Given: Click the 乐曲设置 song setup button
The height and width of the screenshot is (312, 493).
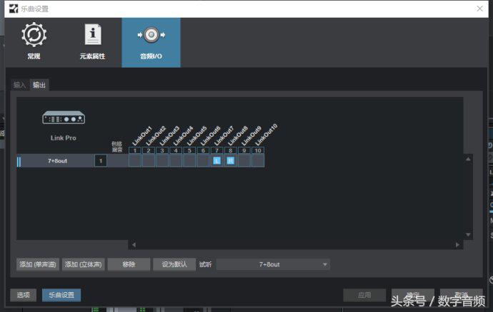Looking at the screenshot, I should 61,295.
